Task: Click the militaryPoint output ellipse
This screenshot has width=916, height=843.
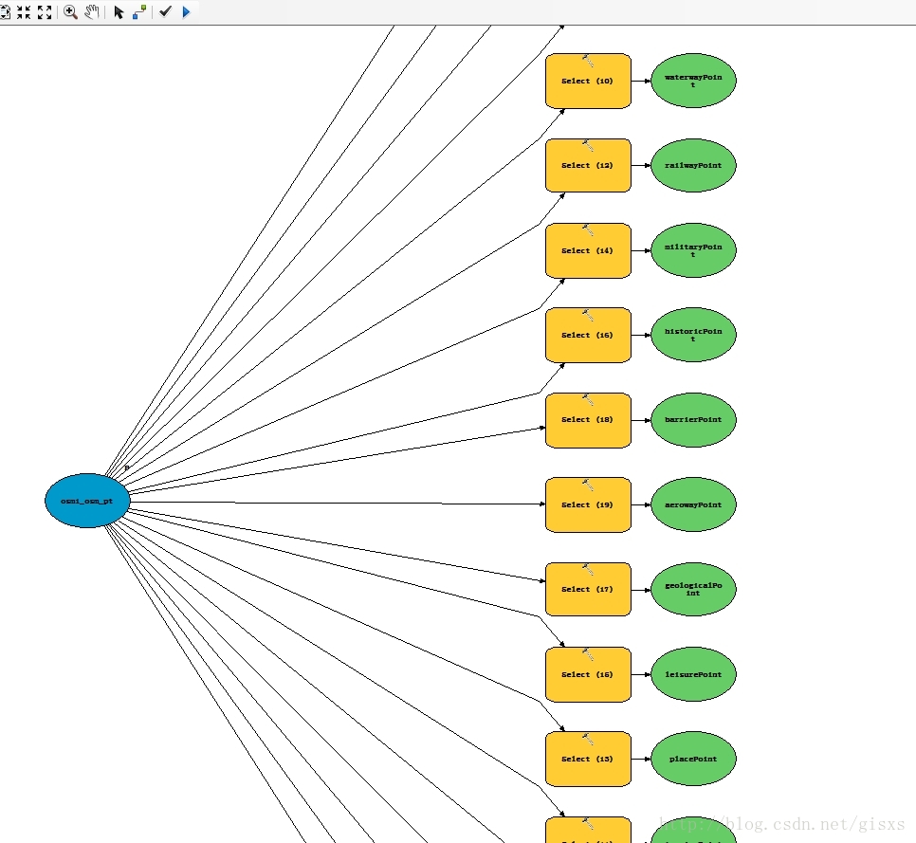Action: coord(693,250)
